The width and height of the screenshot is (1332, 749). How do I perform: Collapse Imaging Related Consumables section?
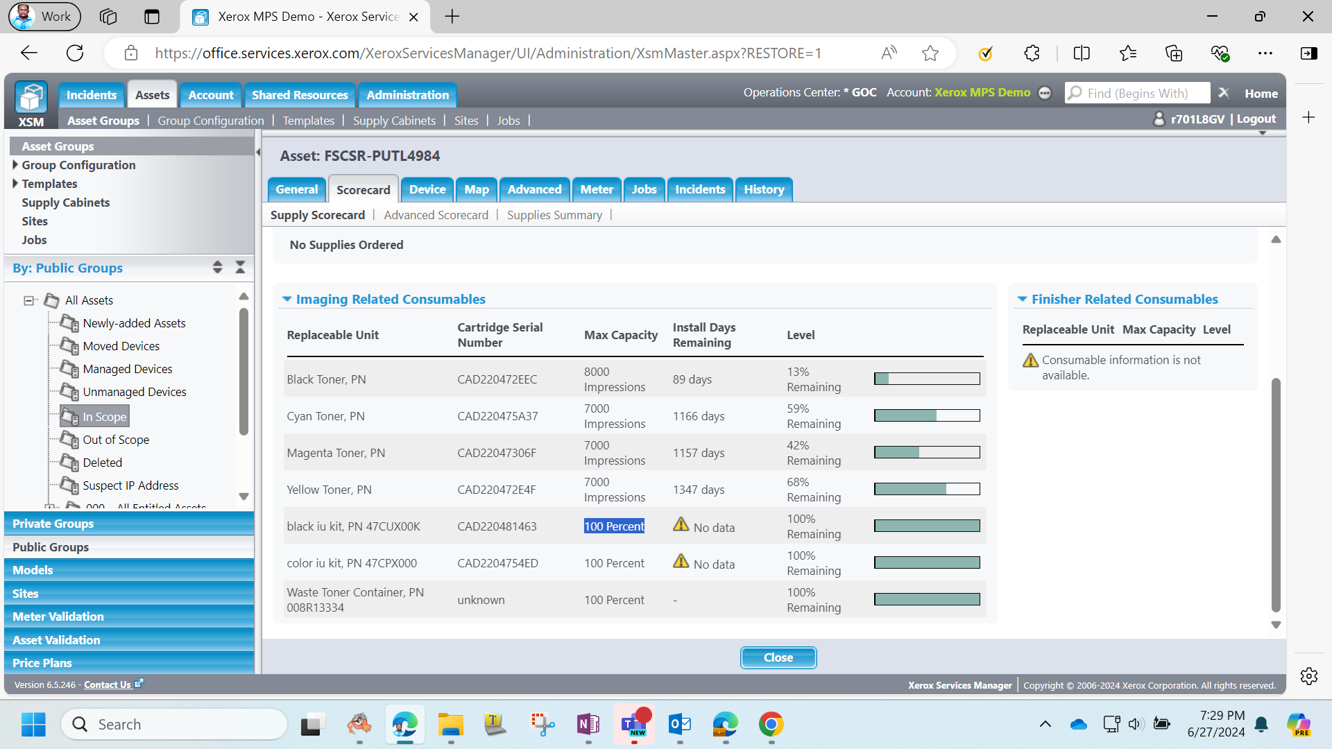pyautogui.click(x=287, y=300)
